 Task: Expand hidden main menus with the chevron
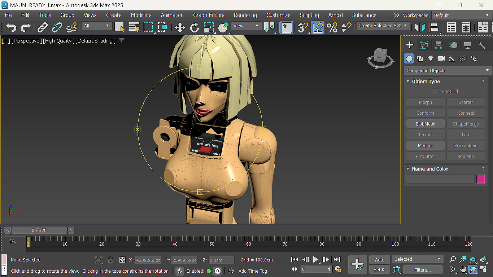click(396, 15)
